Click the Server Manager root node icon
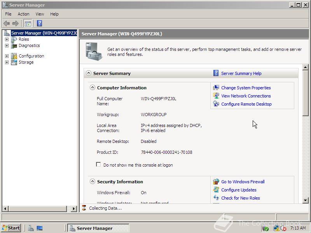This screenshot has height=233, width=311. coord(7,33)
